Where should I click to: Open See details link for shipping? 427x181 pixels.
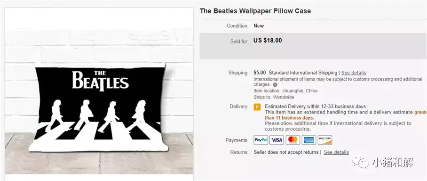(x=354, y=73)
